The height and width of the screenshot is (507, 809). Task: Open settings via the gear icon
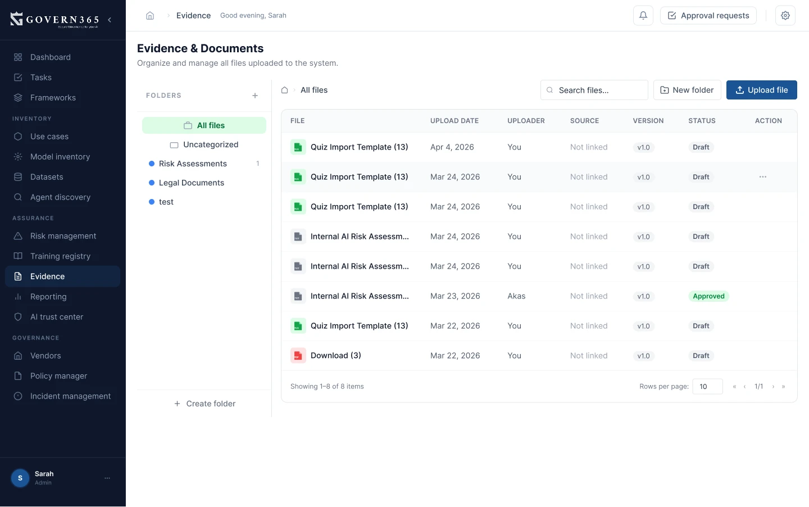tap(785, 16)
